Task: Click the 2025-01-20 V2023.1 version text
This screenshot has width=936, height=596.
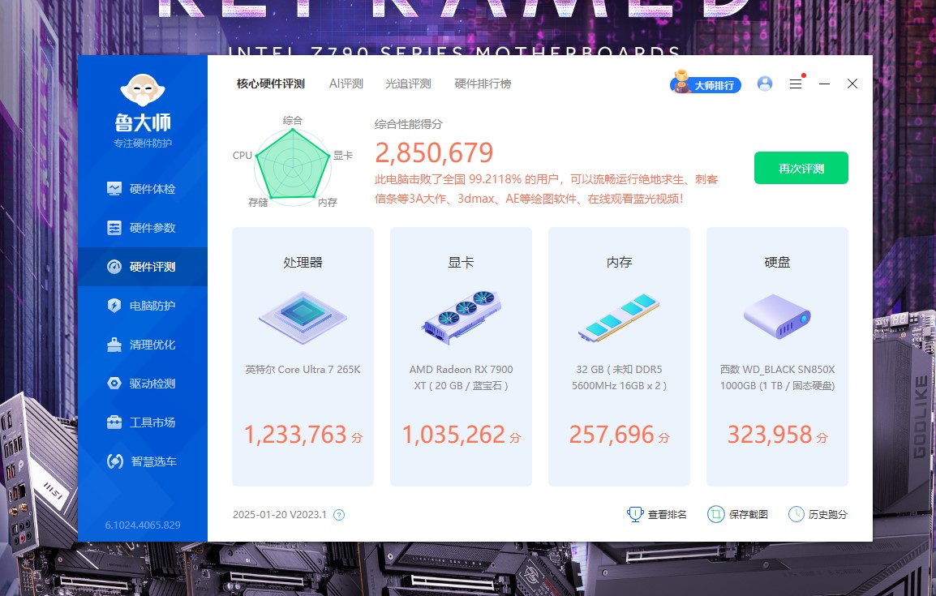Action: pyautogui.click(x=279, y=515)
